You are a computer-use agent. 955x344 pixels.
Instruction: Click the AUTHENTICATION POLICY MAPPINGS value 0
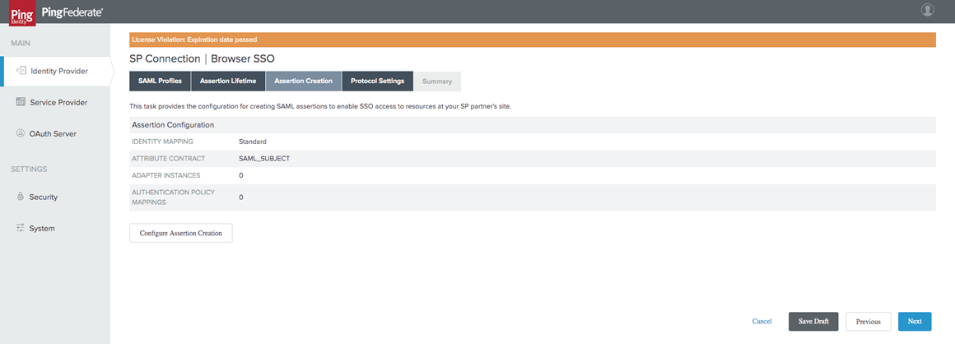click(x=241, y=198)
